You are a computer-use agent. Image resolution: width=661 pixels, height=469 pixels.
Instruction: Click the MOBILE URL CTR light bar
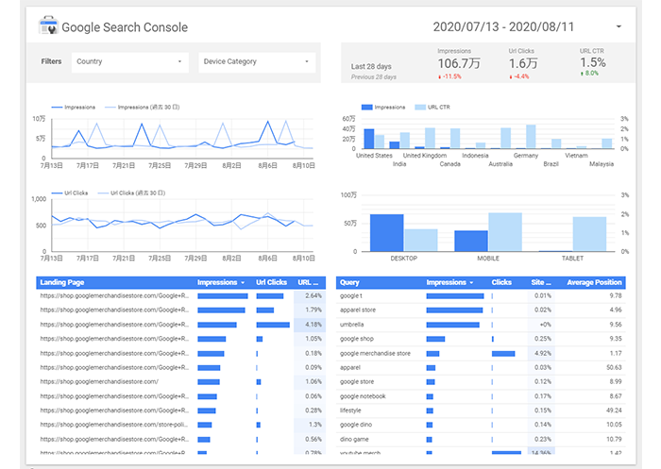coord(505,232)
